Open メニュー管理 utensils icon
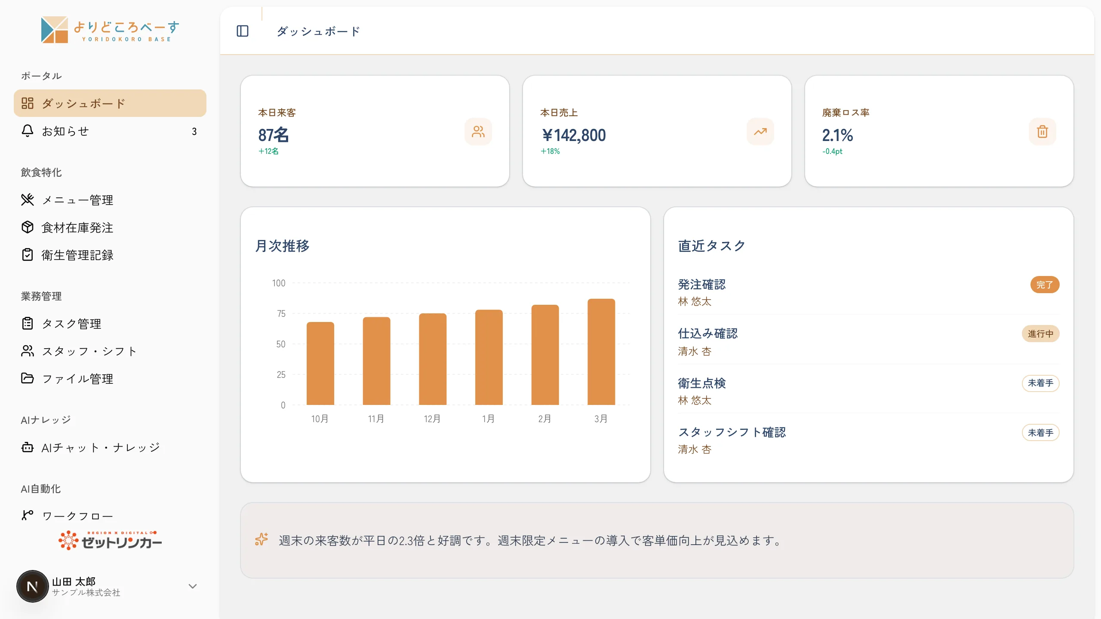The image size is (1101, 619). point(28,199)
